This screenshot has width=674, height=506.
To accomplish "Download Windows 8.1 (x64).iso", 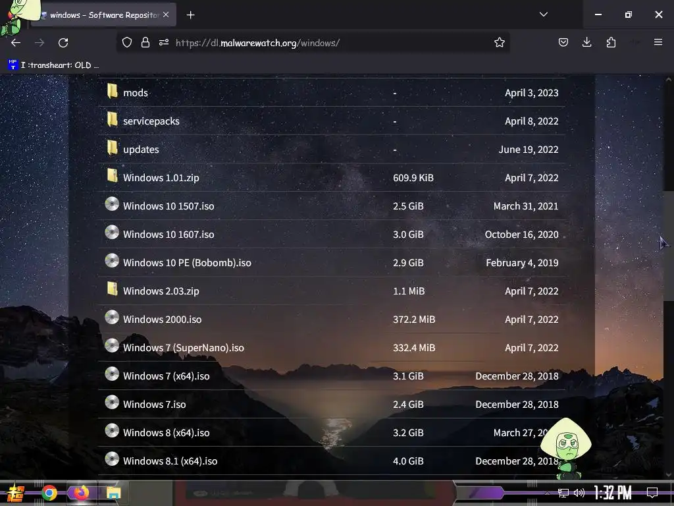I will (170, 461).
